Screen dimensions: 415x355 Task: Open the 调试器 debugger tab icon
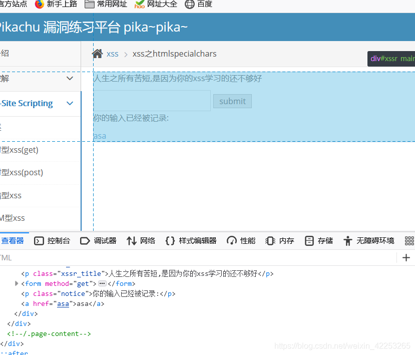tap(85, 241)
